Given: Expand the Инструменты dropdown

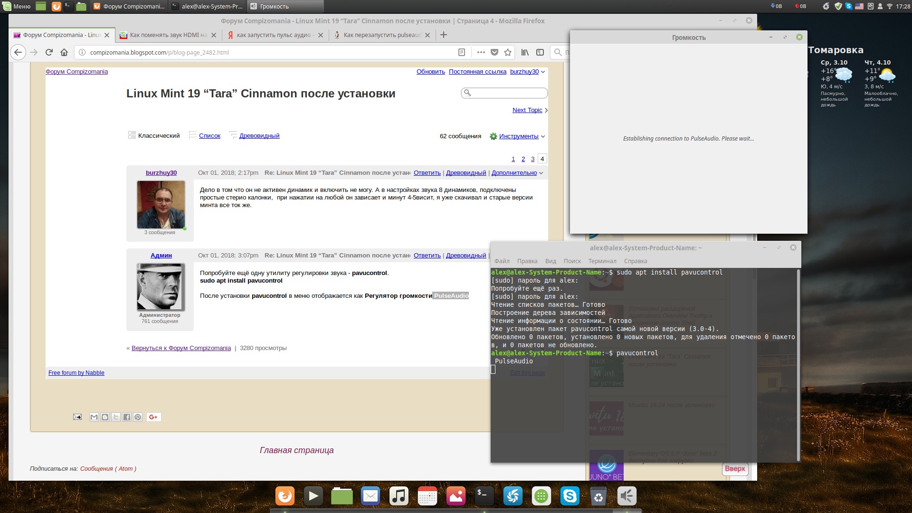Looking at the screenshot, I should click(x=519, y=136).
